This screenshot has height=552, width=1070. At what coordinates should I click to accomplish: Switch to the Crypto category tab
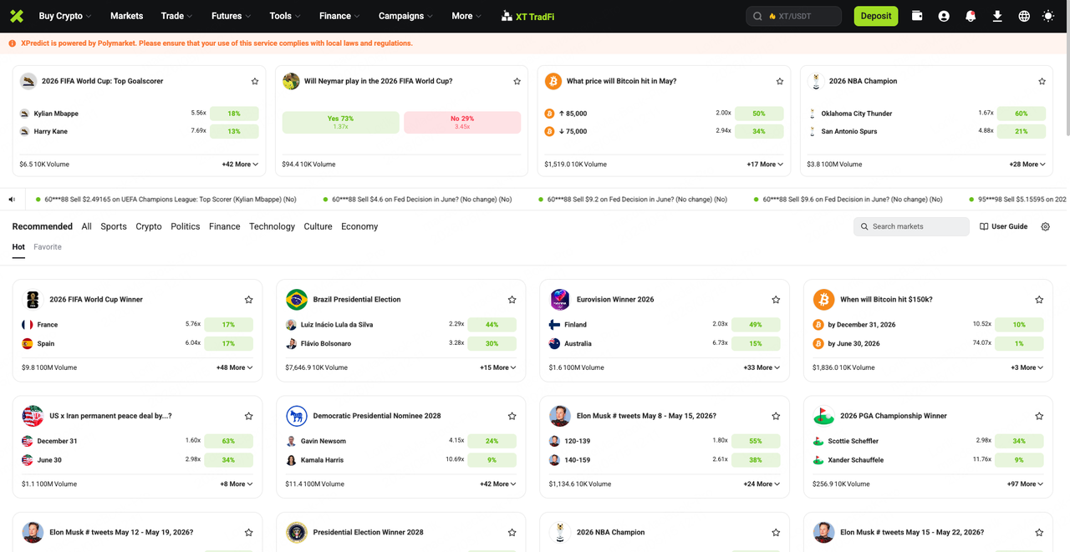[149, 226]
